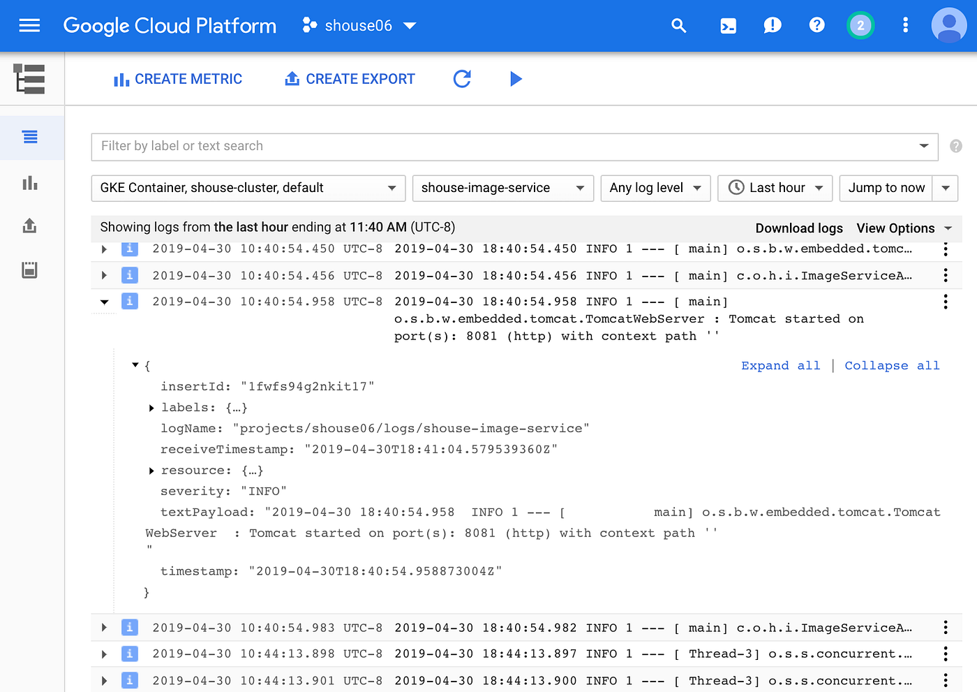977x692 pixels.
Task: Click the CREATE METRIC button
Action: (178, 79)
